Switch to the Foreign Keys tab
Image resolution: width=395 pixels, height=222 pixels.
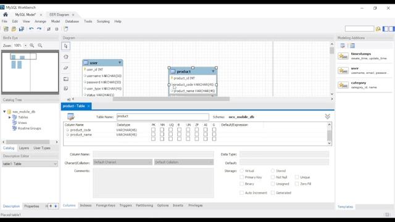[x=106, y=205]
